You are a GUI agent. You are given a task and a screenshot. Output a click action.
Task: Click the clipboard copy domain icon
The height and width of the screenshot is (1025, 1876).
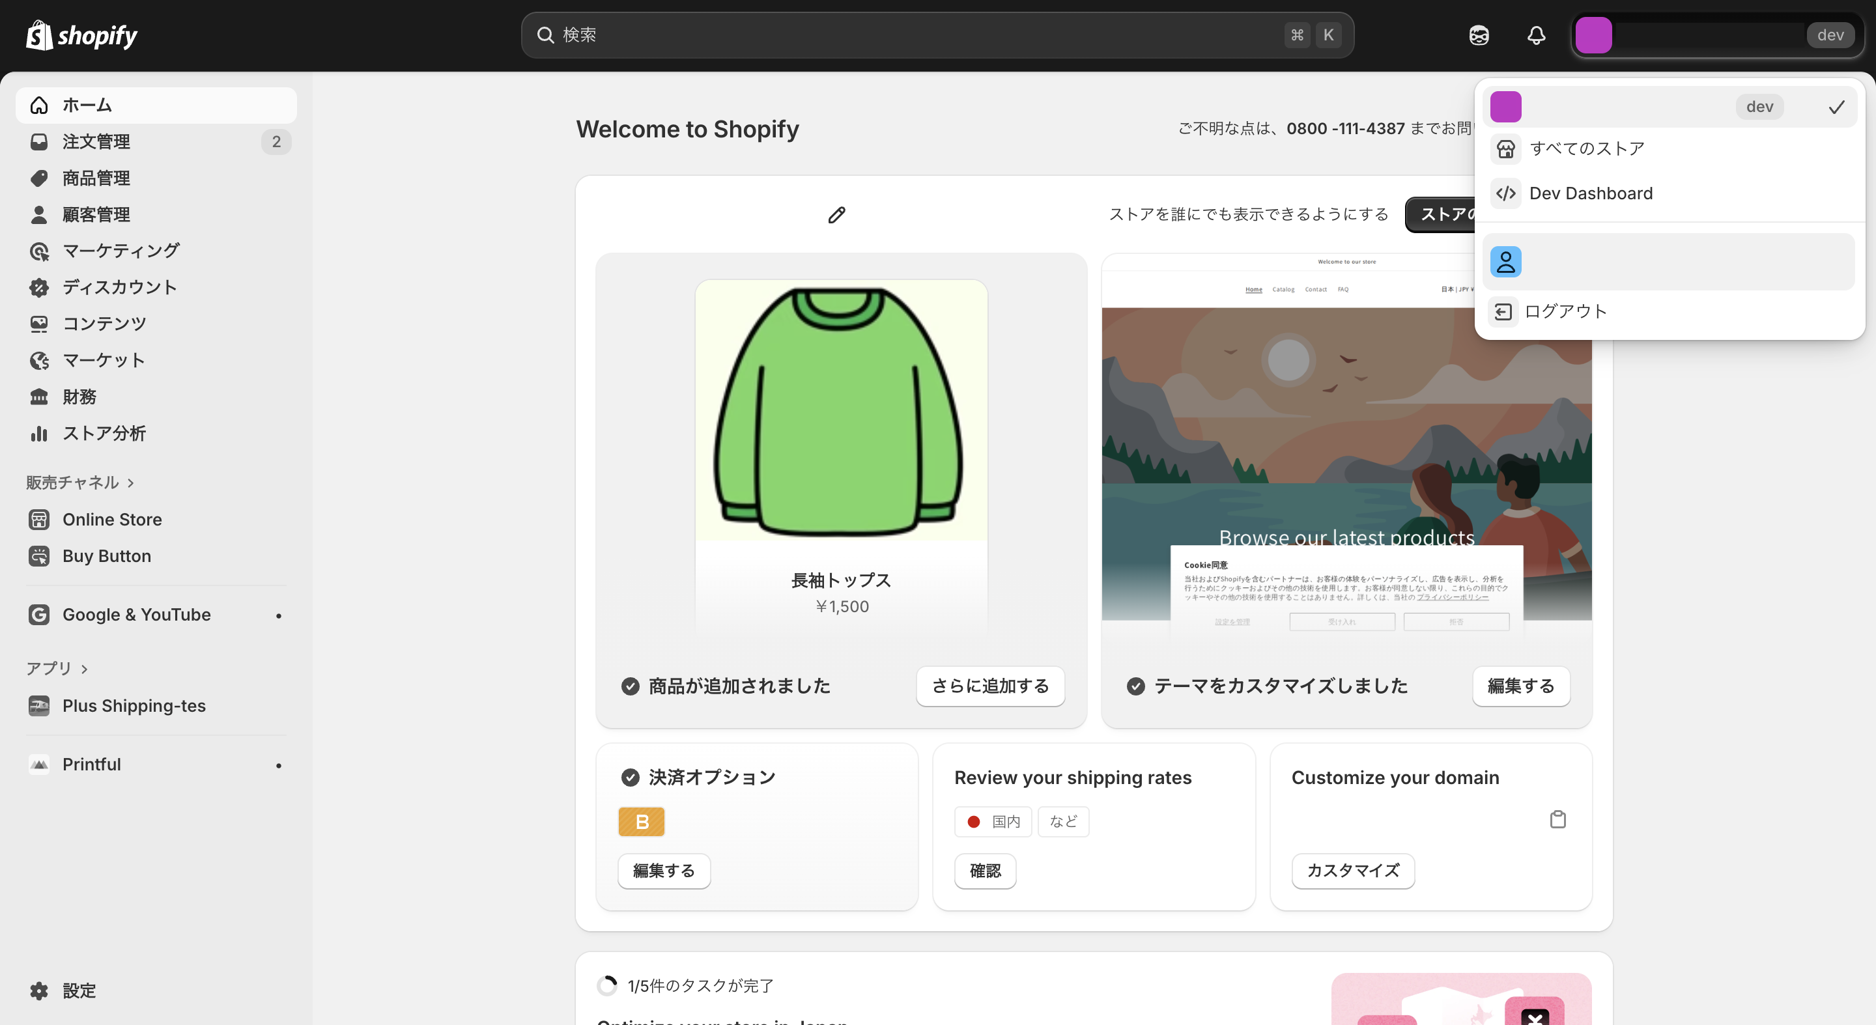[1557, 819]
